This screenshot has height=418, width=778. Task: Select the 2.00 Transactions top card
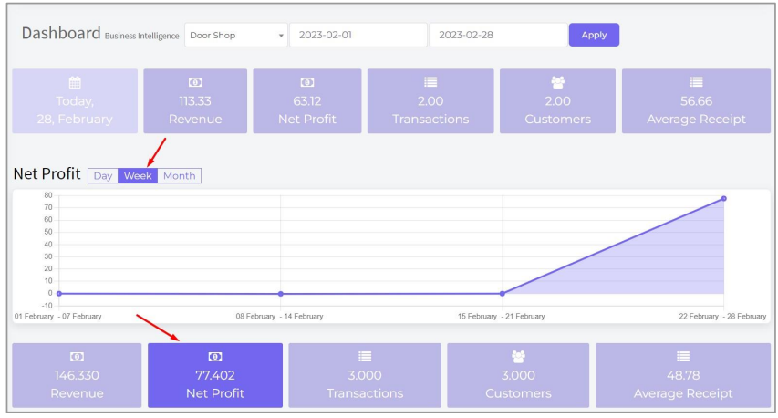pyautogui.click(x=430, y=100)
